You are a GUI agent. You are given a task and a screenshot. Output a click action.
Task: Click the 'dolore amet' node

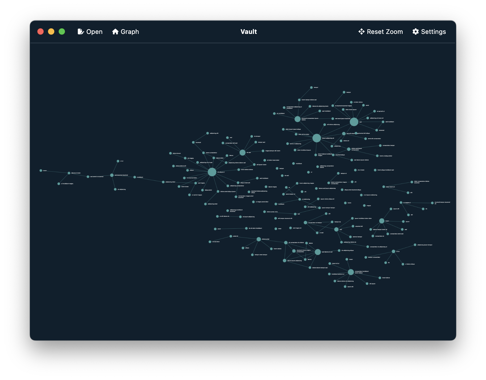(259, 239)
